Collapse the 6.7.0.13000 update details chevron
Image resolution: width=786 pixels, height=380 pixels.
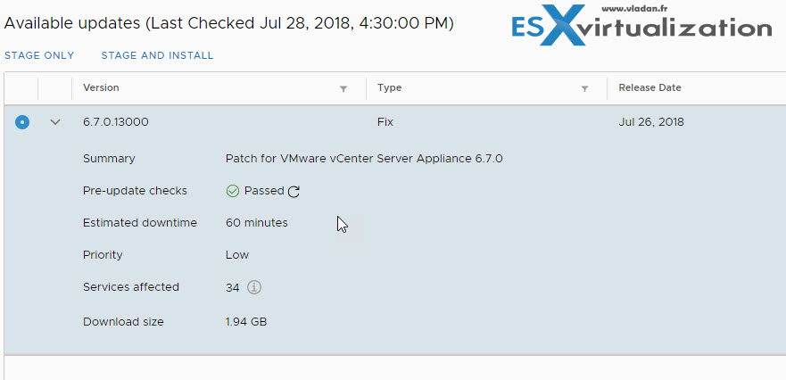(x=55, y=122)
